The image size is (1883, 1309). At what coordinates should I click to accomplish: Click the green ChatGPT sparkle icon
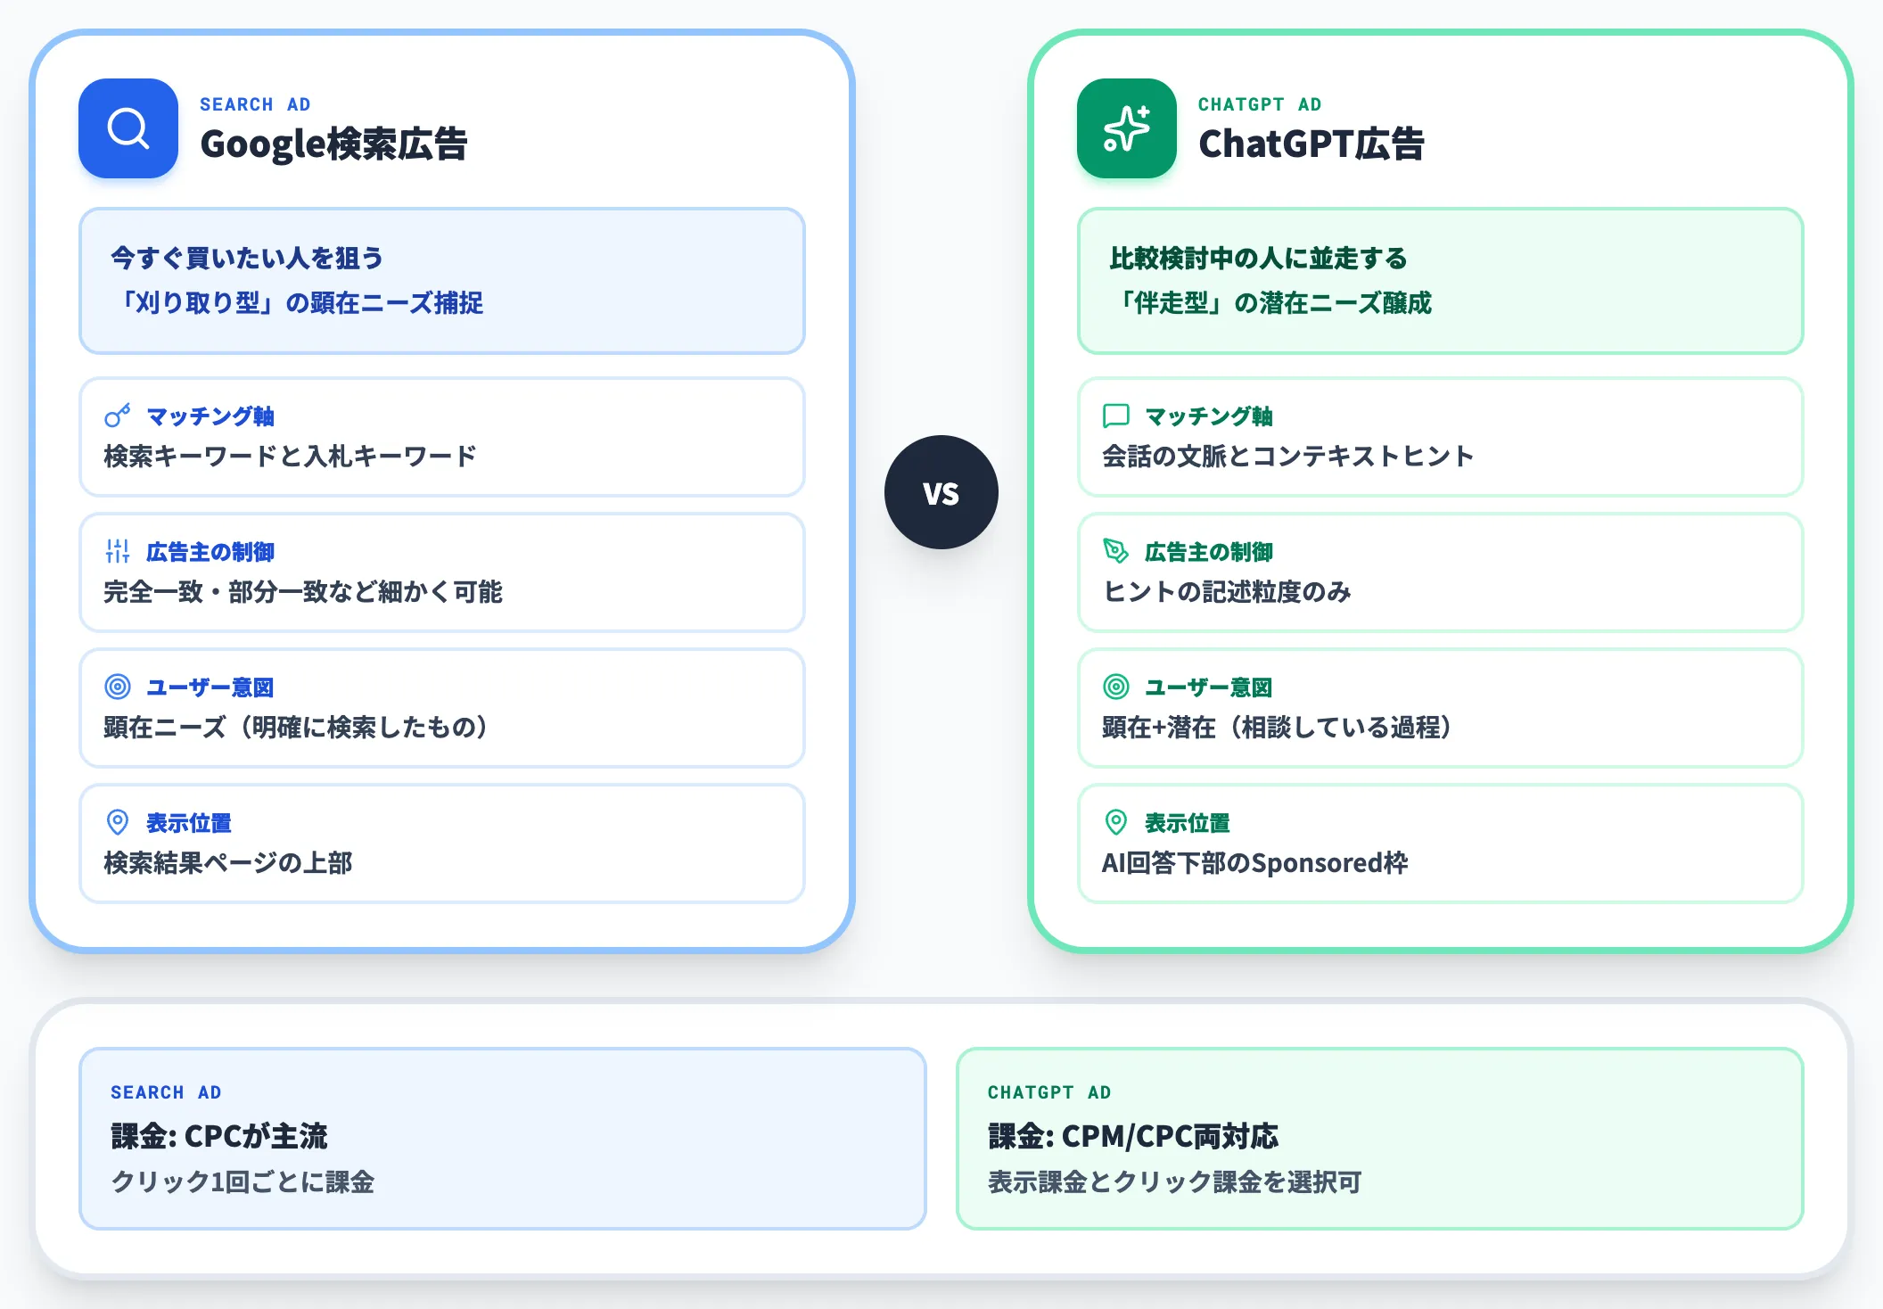(x=1127, y=128)
